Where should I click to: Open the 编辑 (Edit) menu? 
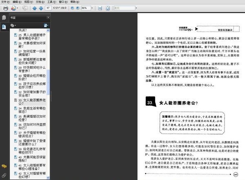(x=17, y=2)
